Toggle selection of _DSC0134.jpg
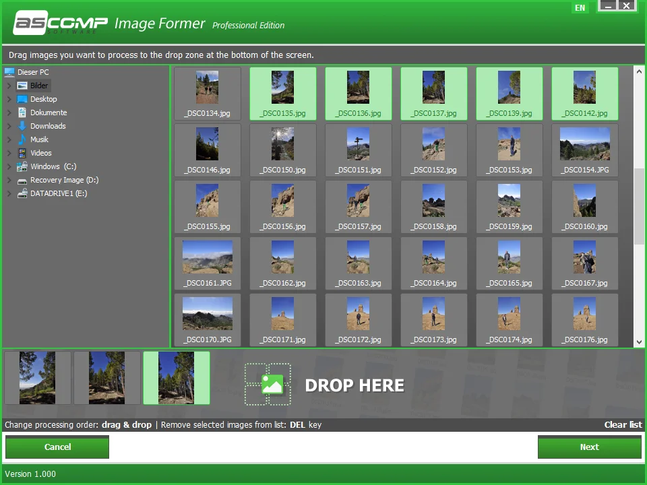647x485 pixels. point(207,94)
